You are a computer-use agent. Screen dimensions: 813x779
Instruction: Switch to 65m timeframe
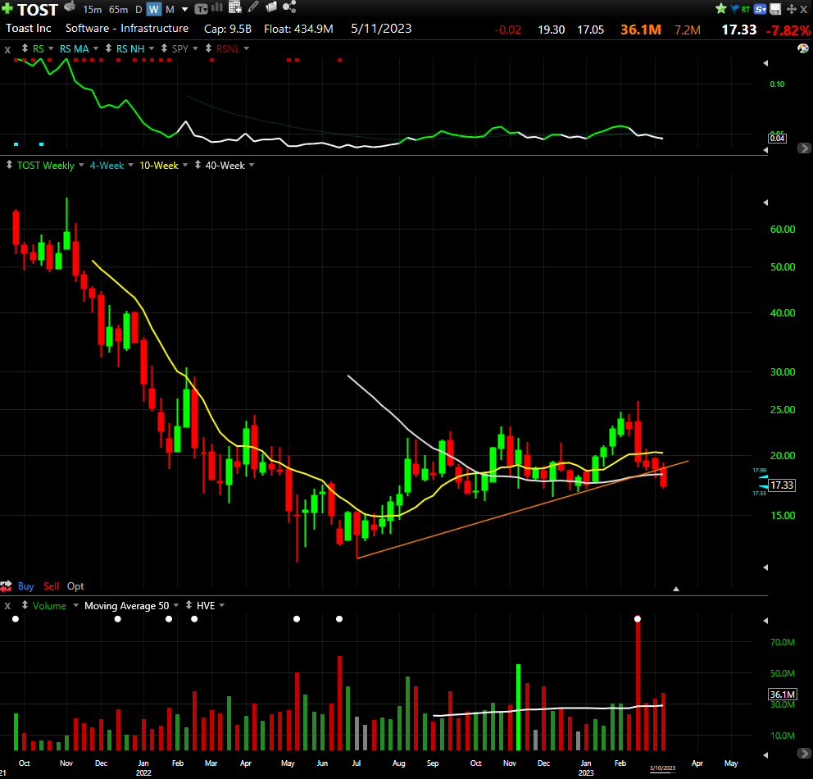[x=118, y=9]
